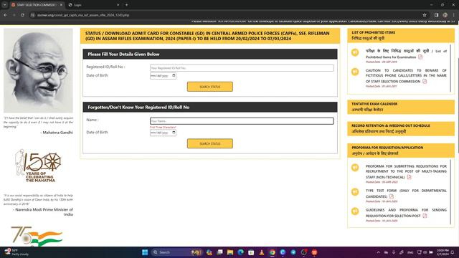Open VLC media player from the taskbar
459x258 pixels.
pyautogui.click(x=262, y=252)
